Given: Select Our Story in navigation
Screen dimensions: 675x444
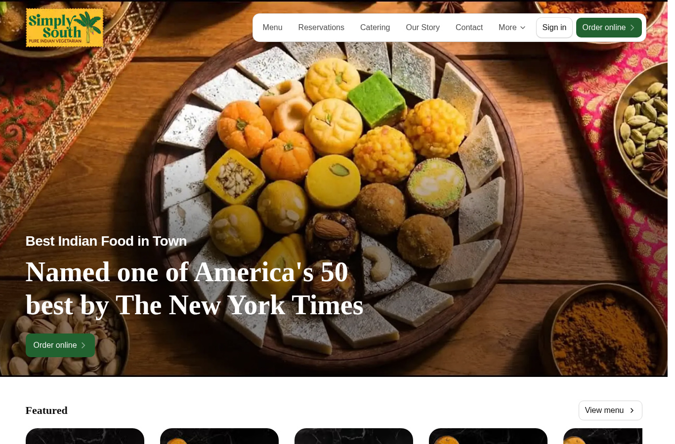Looking at the screenshot, I should coord(422,28).
